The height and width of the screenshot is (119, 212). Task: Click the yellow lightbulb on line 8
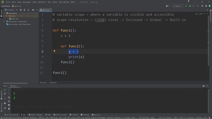tap(54, 51)
